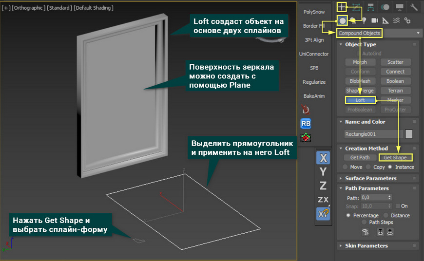Click the 3Pt Align script item
Screen dimensions: 424x261
click(314, 40)
